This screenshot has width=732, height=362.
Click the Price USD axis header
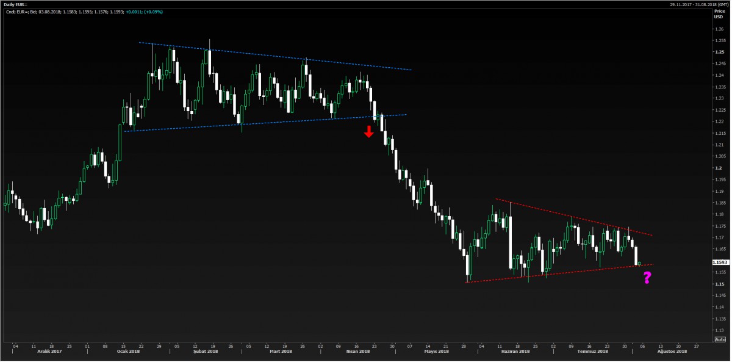point(718,13)
